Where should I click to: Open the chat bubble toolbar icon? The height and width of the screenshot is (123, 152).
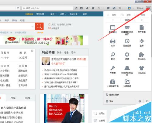pos(108,8)
